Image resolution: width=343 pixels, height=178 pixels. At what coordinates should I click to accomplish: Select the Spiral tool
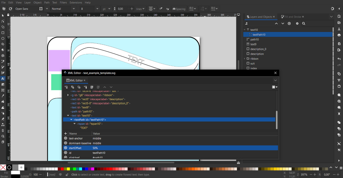click(3, 55)
